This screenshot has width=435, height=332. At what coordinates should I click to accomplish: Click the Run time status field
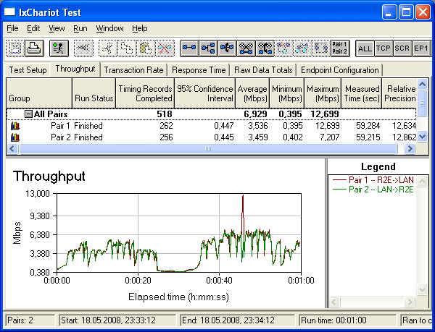coord(348,320)
